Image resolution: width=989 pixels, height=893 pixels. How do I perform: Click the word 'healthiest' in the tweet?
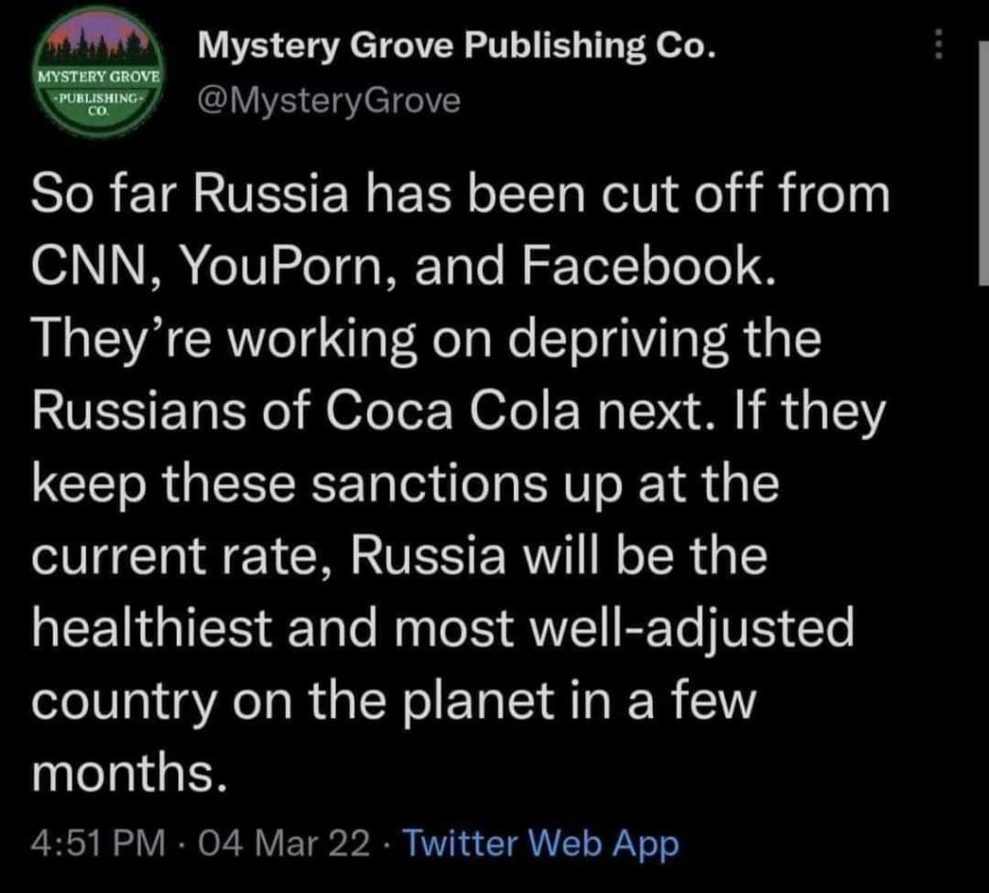152,627
